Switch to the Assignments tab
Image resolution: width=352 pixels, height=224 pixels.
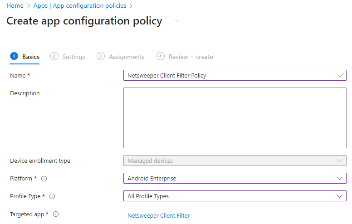(127, 57)
